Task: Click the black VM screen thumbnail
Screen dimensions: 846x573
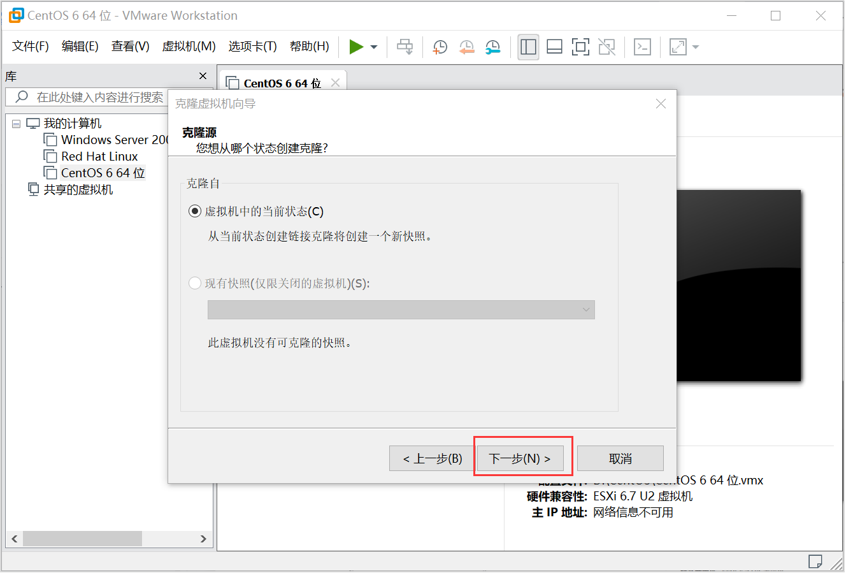Action: click(x=738, y=286)
